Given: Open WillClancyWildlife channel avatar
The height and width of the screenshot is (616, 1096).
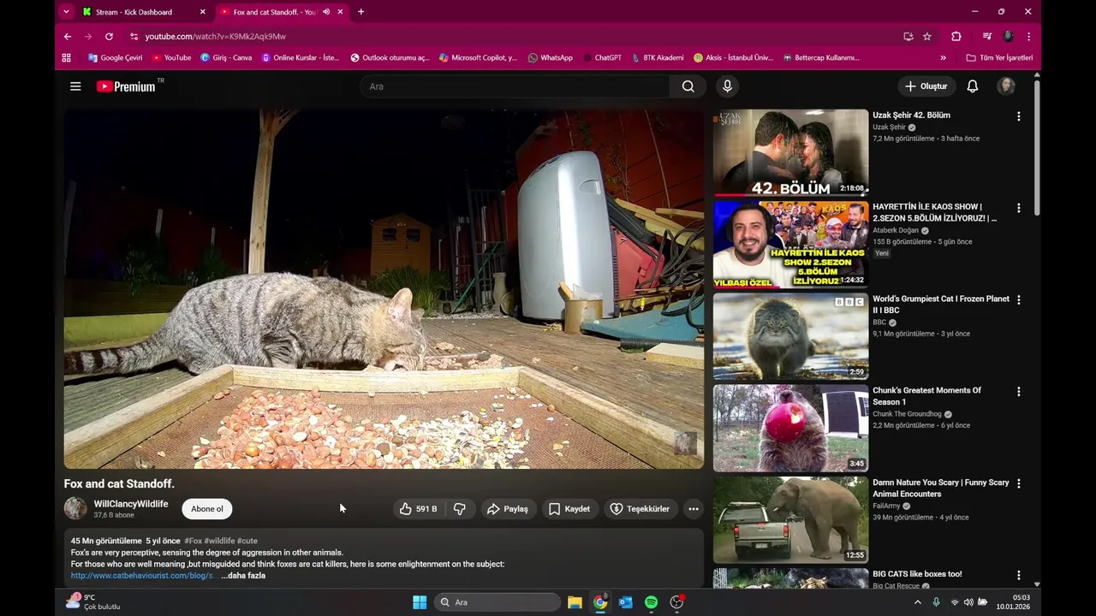Looking at the screenshot, I should 75,508.
